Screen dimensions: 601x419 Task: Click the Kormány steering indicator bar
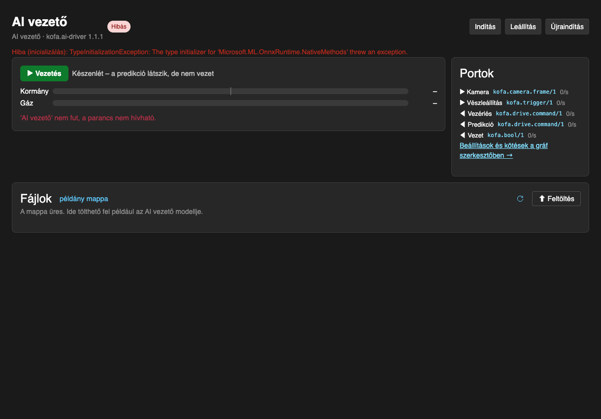coord(231,91)
